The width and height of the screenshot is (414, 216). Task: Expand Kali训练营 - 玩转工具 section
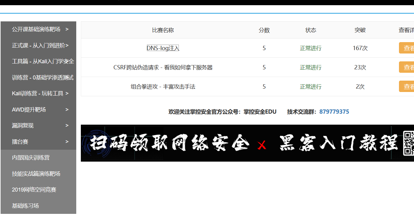click(x=40, y=93)
